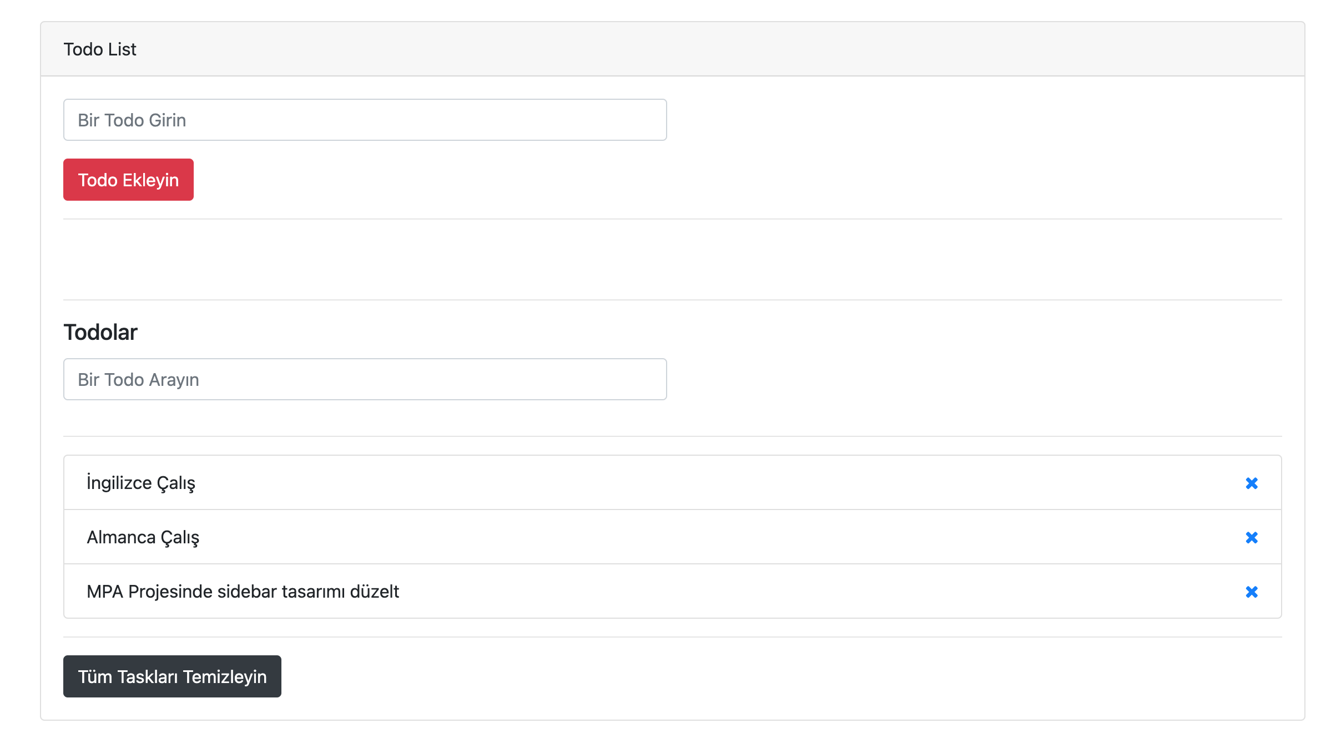Delete the İngilizce Çalış todo
1341x754 pixels.
(x=1251, y=483)
